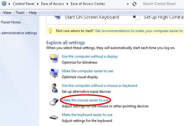This screenshot has width=184, height=126.
Task: Click the monitor icon for blindness settings
Action: [54, 59]
